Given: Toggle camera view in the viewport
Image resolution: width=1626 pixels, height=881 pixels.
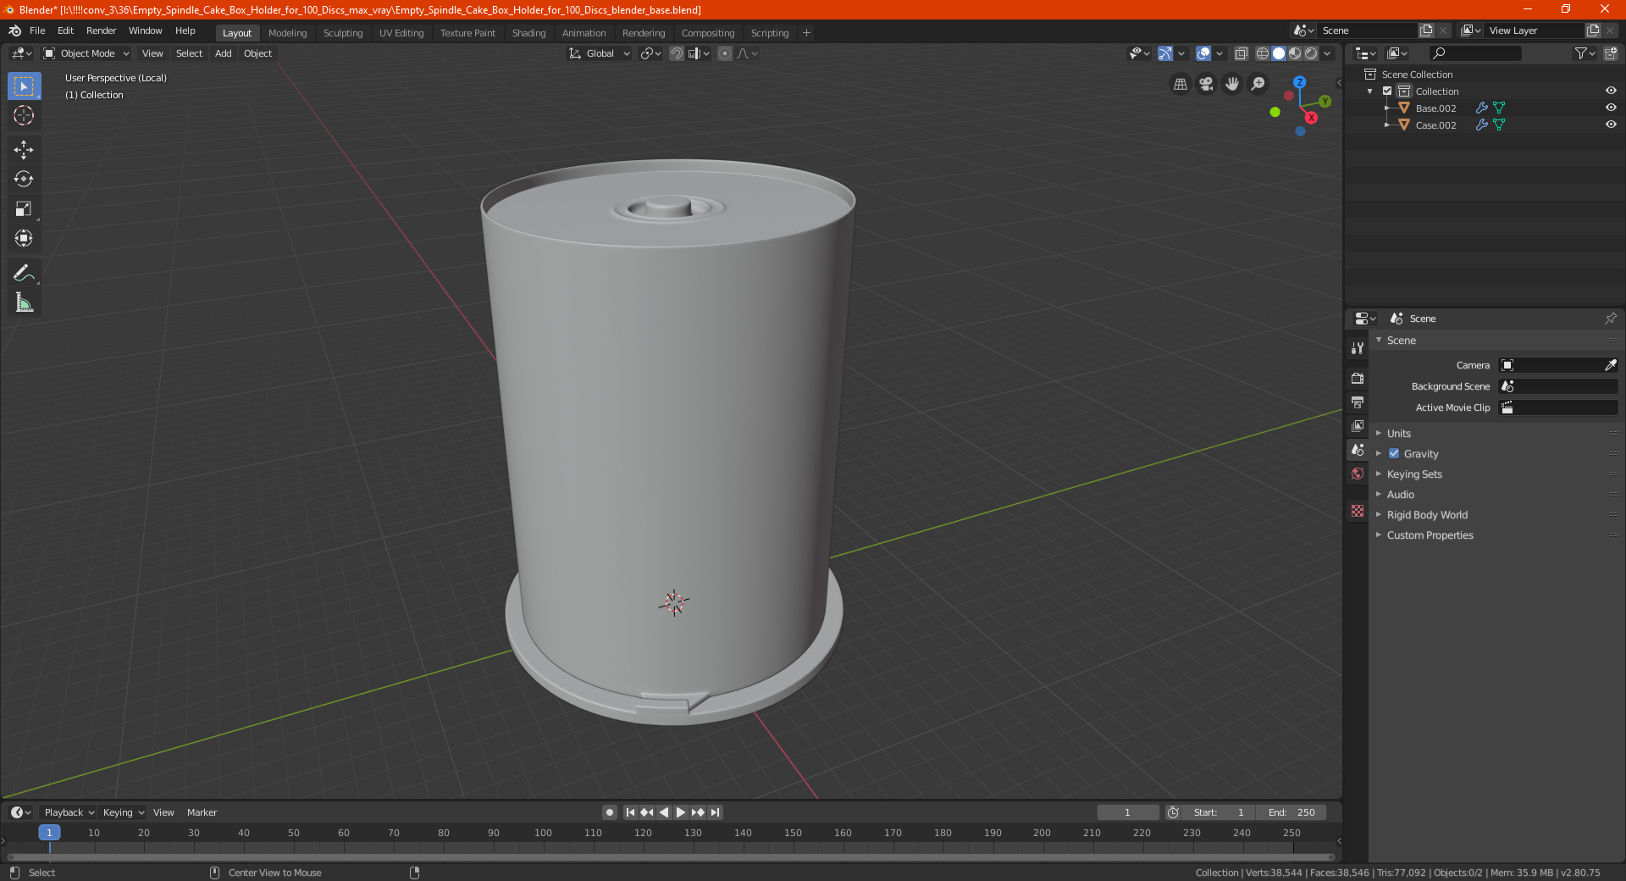Looking at the screenshot, I should tap(1206, 84).
